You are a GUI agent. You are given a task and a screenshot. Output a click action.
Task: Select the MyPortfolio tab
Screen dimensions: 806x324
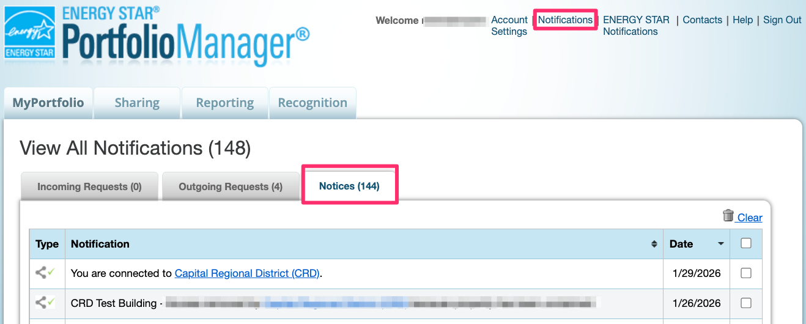48,103
